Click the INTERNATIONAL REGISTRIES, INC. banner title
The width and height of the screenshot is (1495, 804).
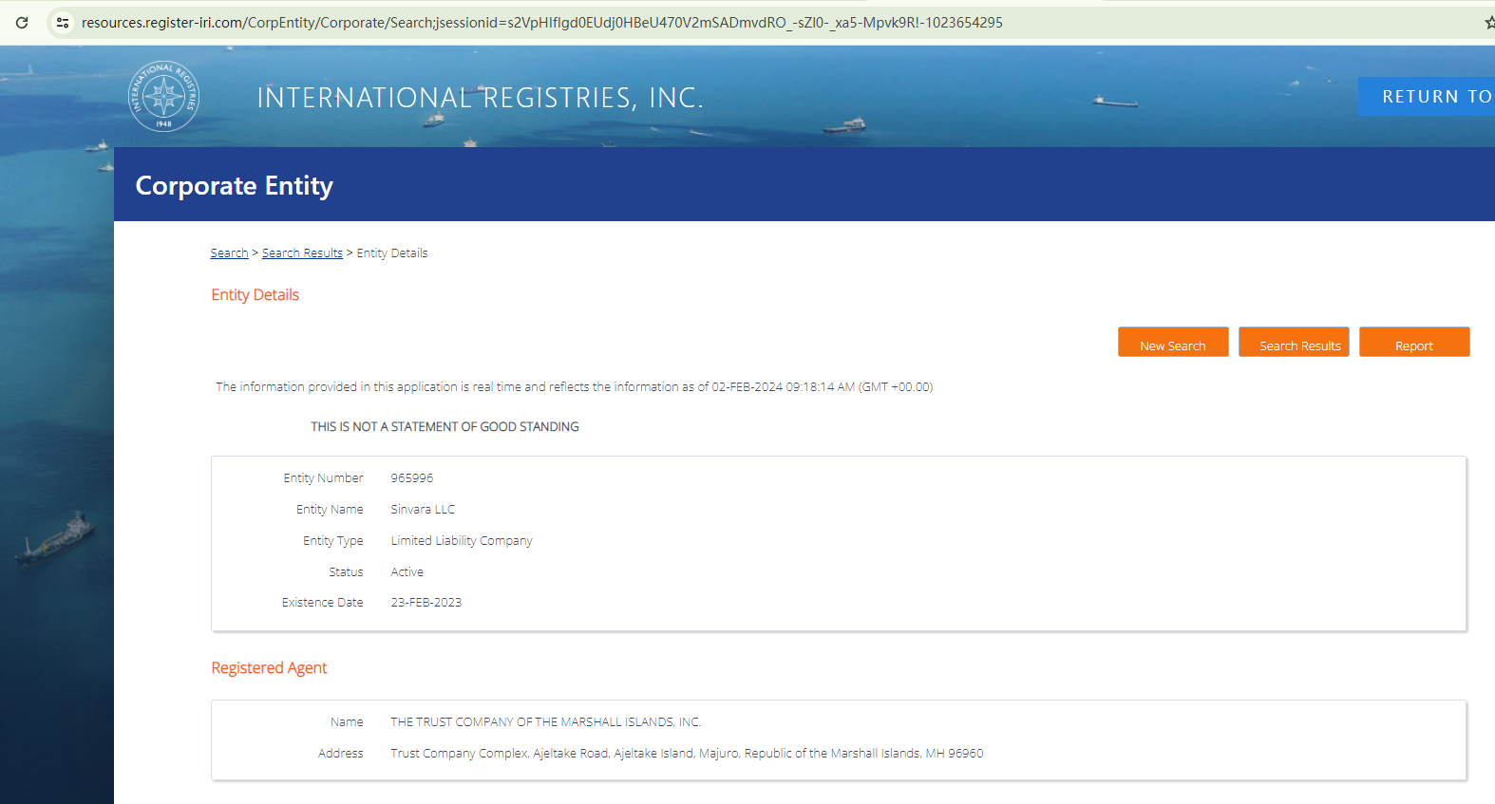[x=480, y=98]
